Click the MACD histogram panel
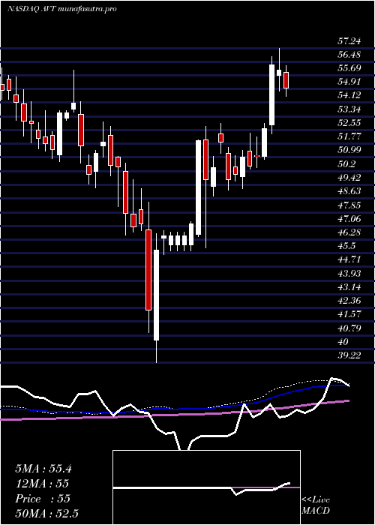 tap(206, 487)
